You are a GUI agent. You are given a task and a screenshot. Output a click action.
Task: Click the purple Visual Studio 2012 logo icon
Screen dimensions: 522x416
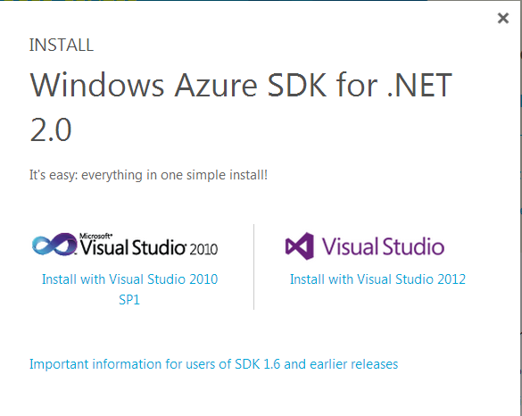299,246
